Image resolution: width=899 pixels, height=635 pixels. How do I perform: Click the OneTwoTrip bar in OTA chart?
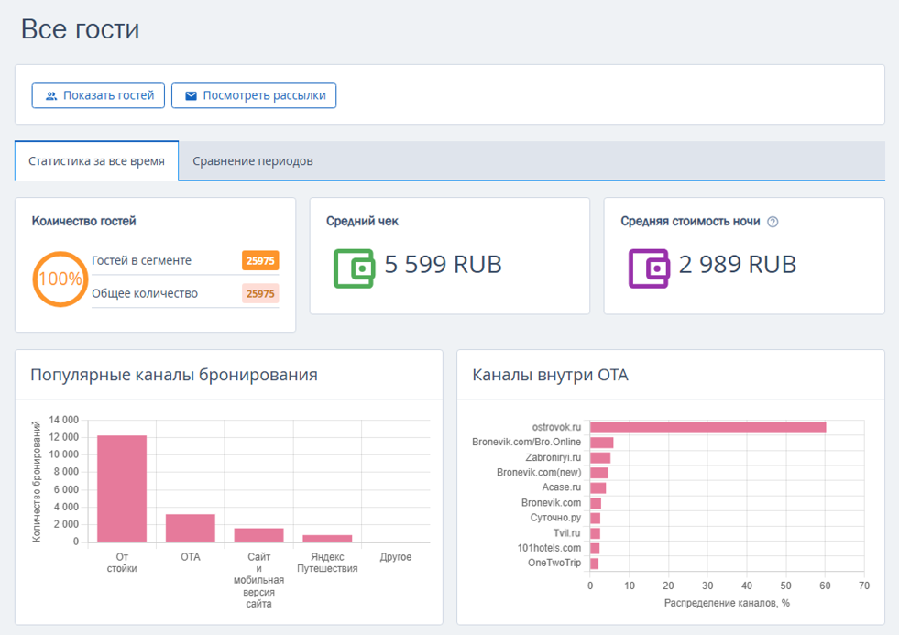click(x=595, y=564)
